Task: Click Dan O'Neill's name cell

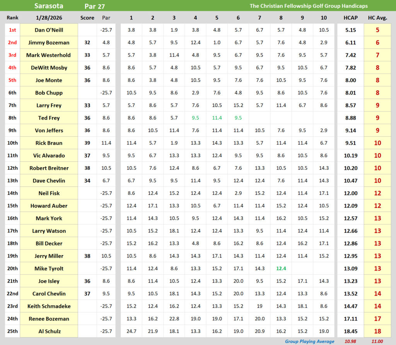Action: coord(49,30)
